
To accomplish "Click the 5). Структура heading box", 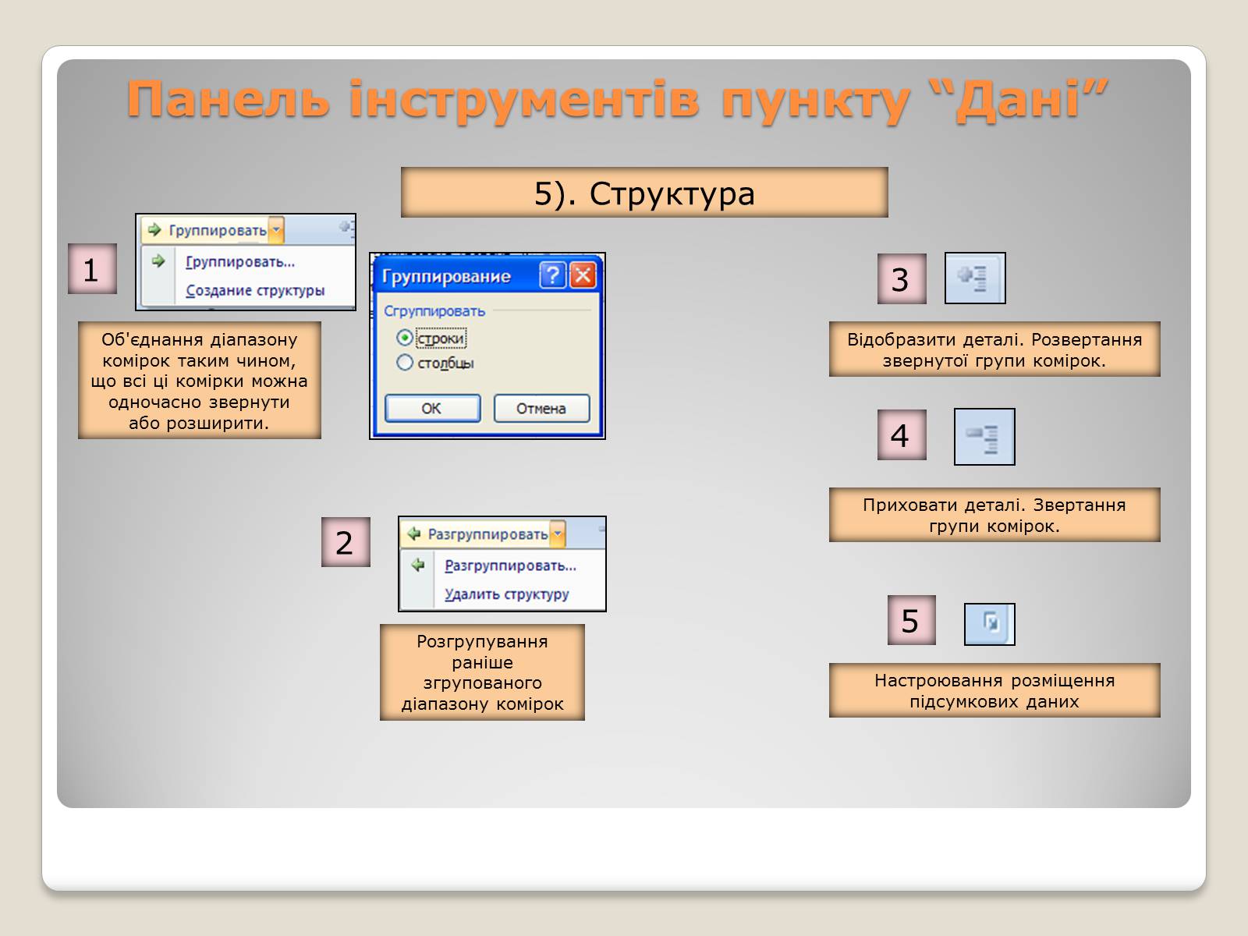I will coord(644,193).
